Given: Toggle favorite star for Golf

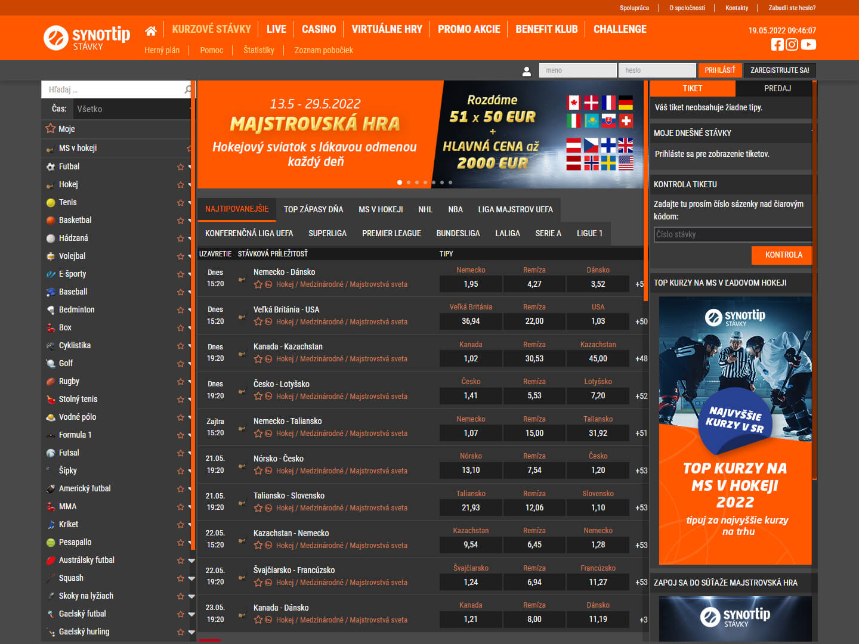Looking at the screenshot, I should [181, 364].
